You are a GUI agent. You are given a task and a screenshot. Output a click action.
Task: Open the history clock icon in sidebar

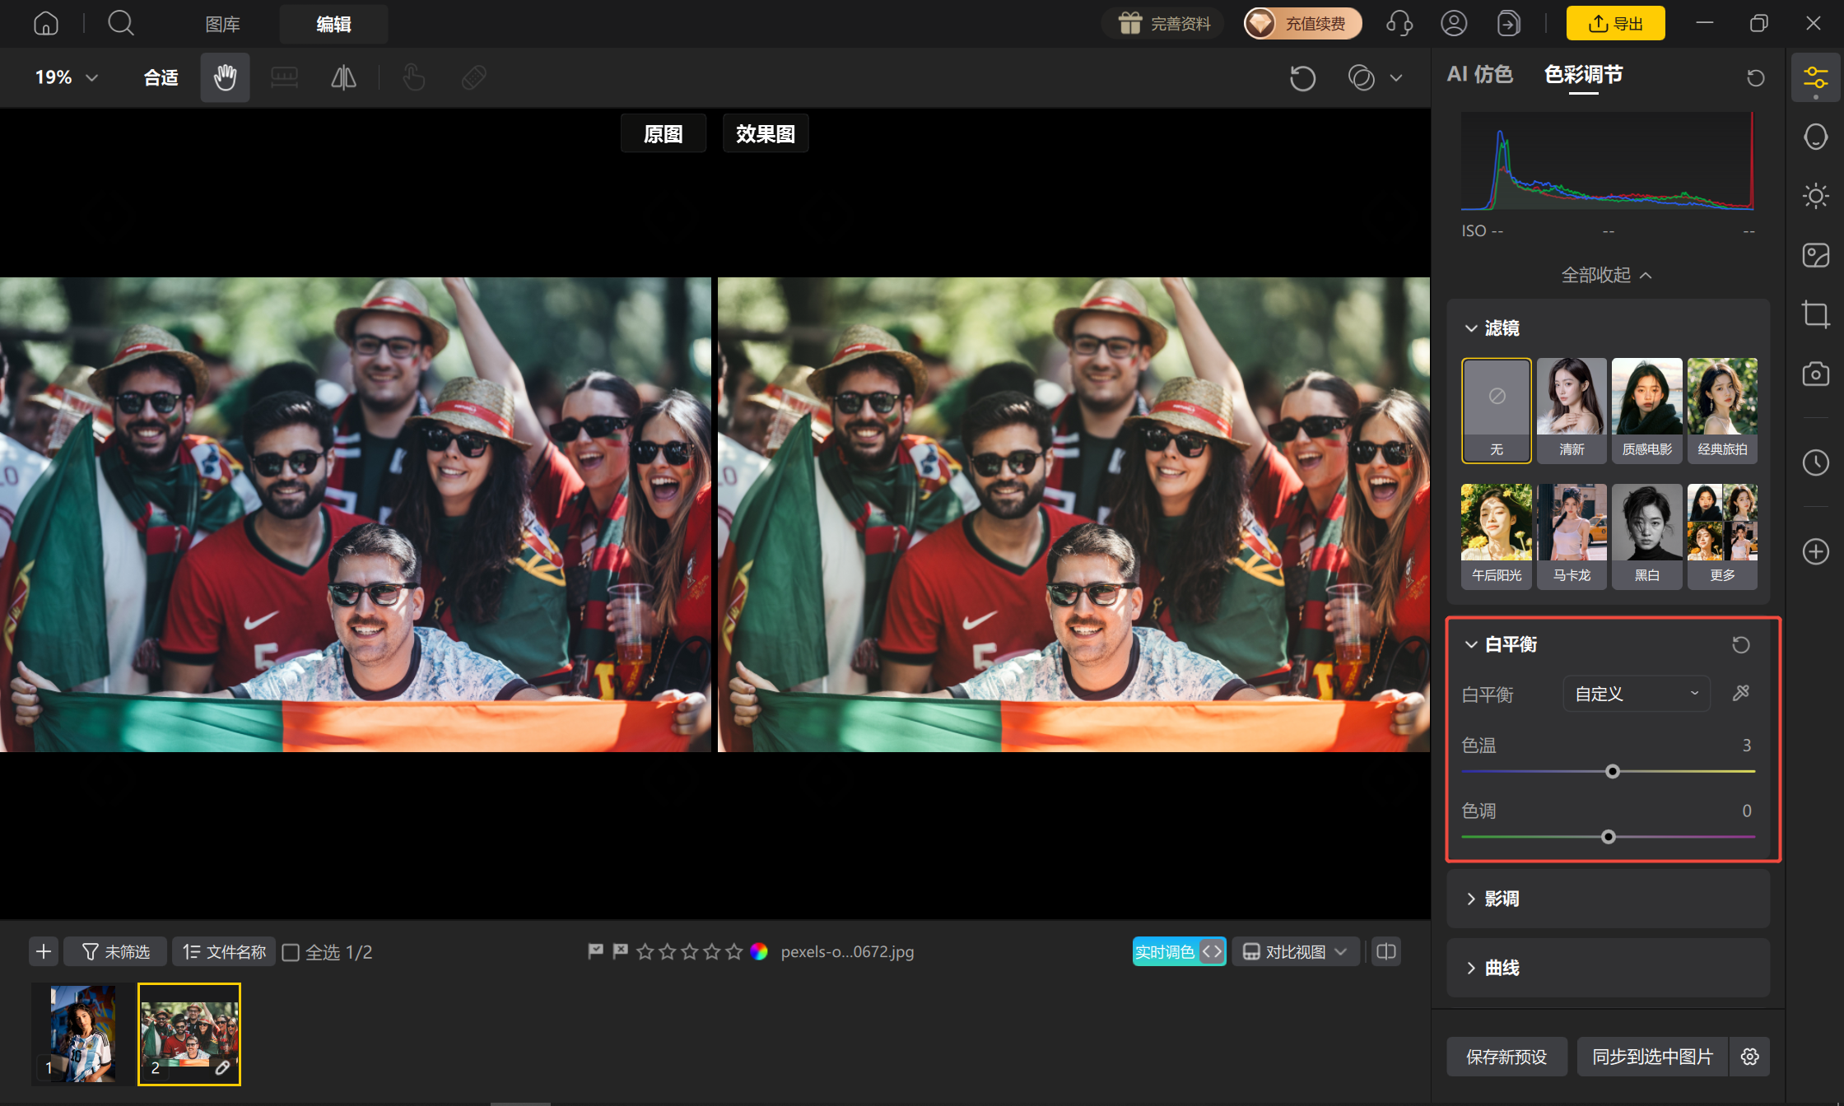pyautogui.click(x=1815, y=462)
